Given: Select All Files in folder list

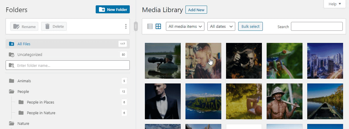Looking at the screenshot, I should (68, 44).
